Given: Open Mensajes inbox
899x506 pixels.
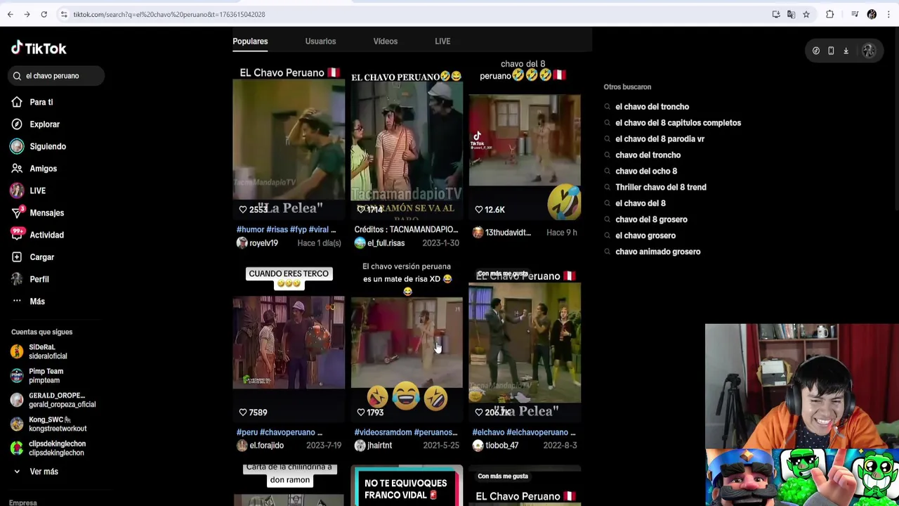Looking at the screenshot, I should coord(46,213).
